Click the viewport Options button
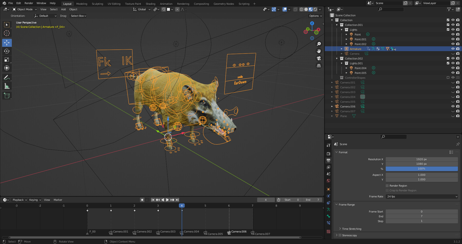 (315, 16)
